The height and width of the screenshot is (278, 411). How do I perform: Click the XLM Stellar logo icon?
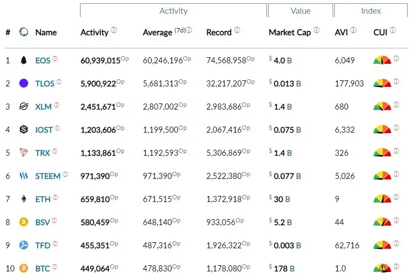24,106
